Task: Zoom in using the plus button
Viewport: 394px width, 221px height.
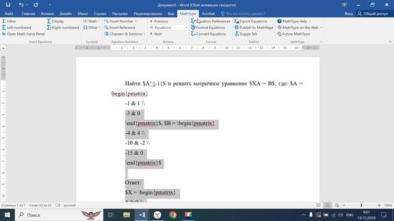Action: (x=379, y=205)
